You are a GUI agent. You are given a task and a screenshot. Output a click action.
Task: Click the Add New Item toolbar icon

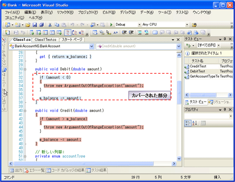click(18, 25)
